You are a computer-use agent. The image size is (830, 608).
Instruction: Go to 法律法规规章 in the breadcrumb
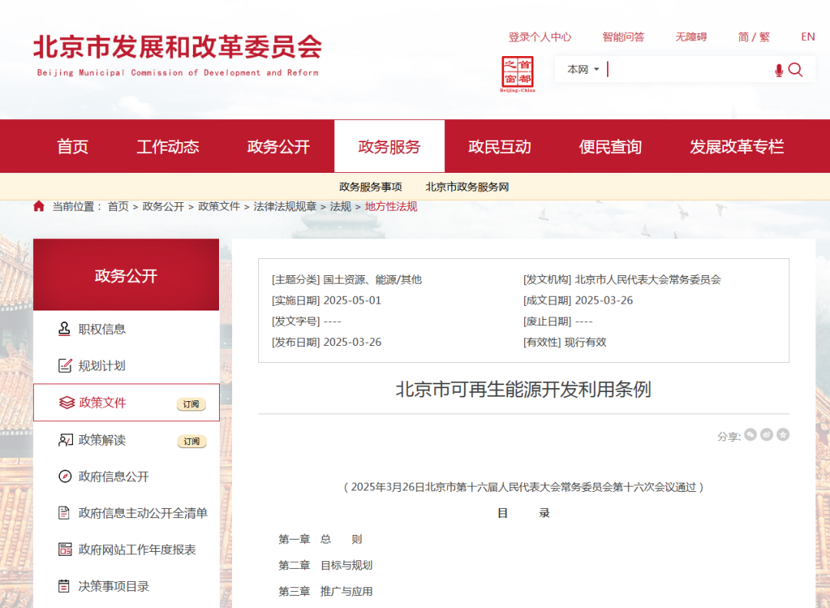285,207
